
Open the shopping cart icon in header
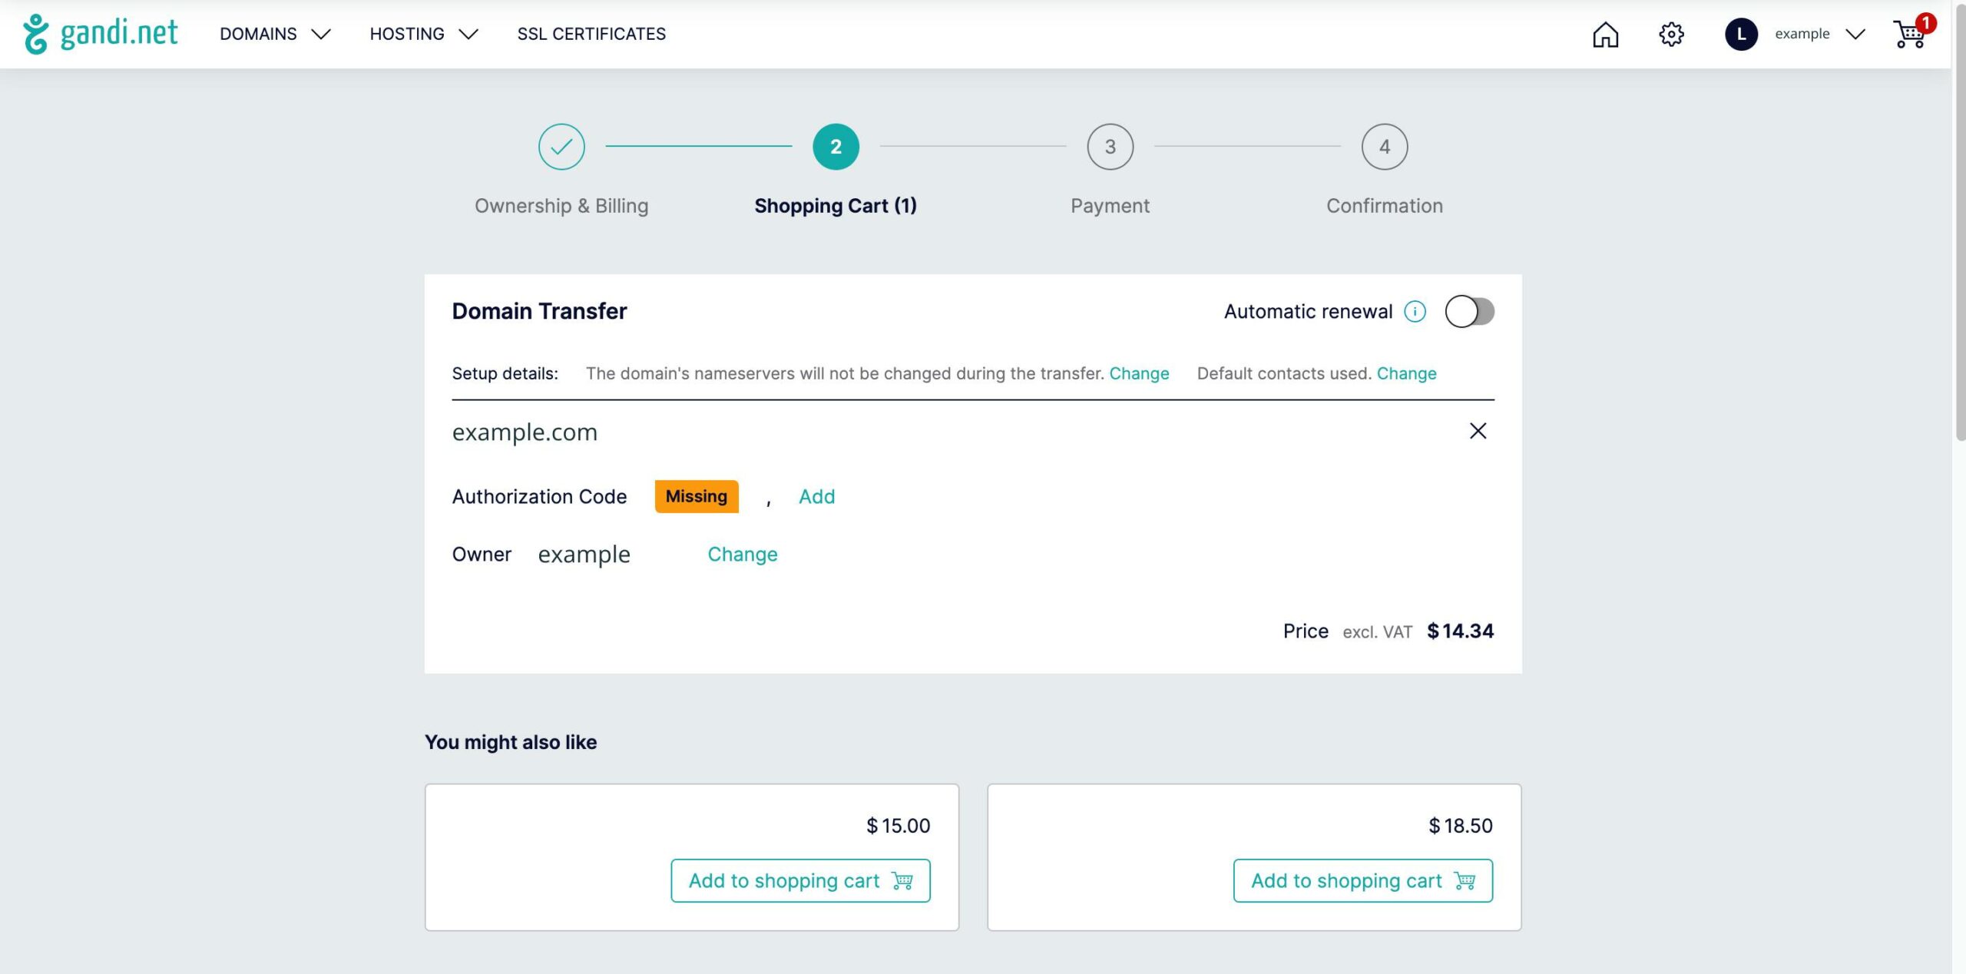click(x=1911, y=33)
